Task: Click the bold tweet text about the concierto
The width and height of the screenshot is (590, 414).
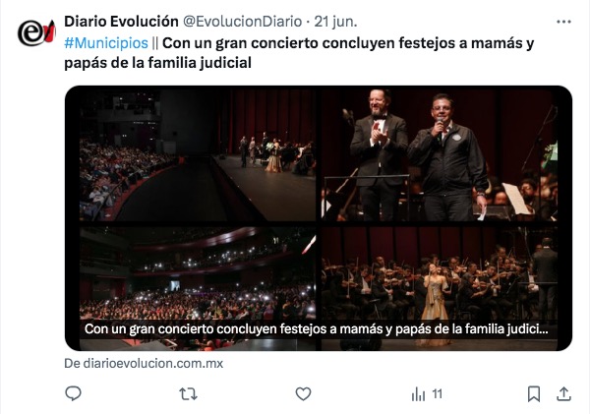Action: (299, 53)
